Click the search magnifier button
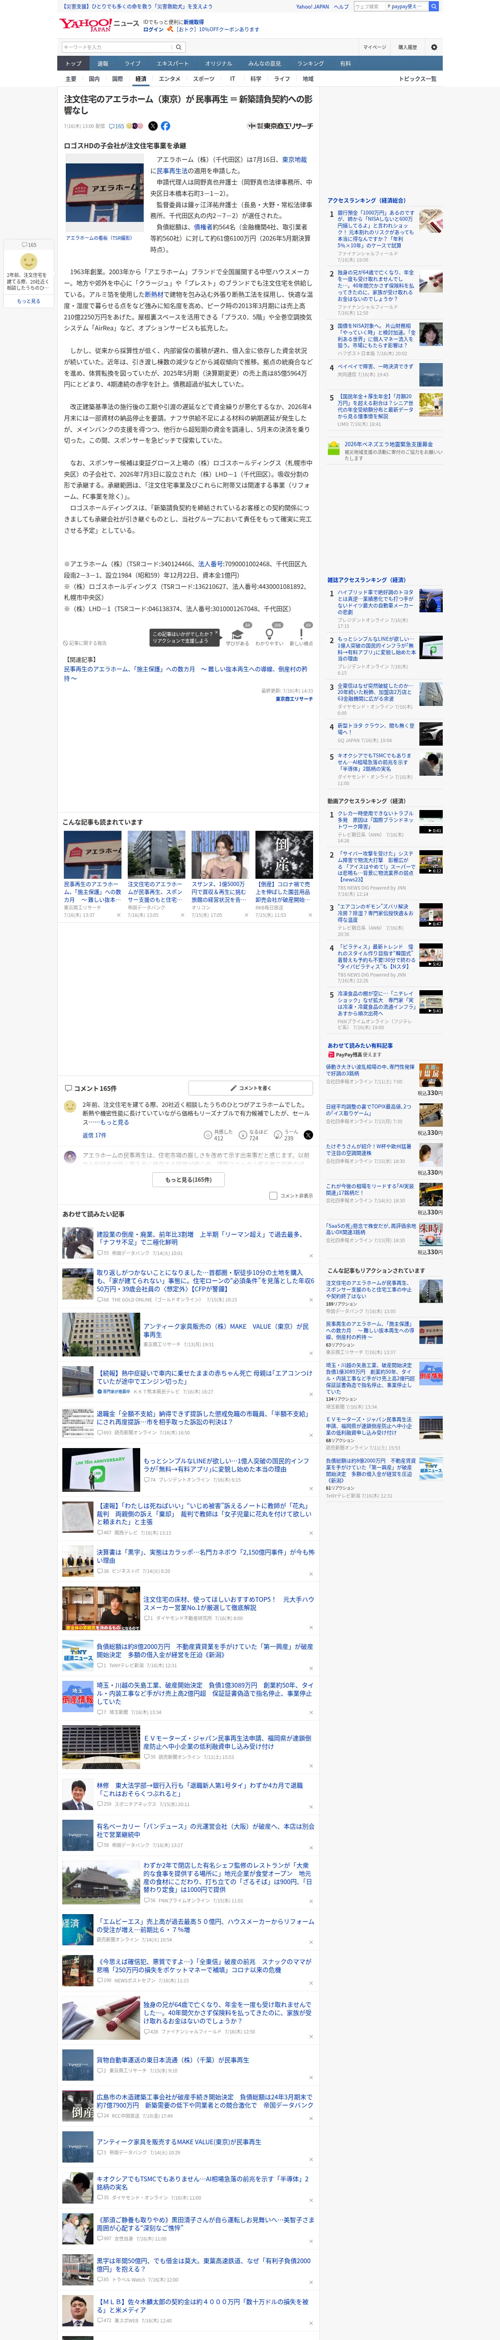 179,47
